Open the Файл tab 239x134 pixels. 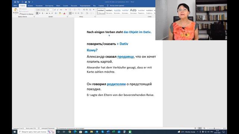pos(15,6)
